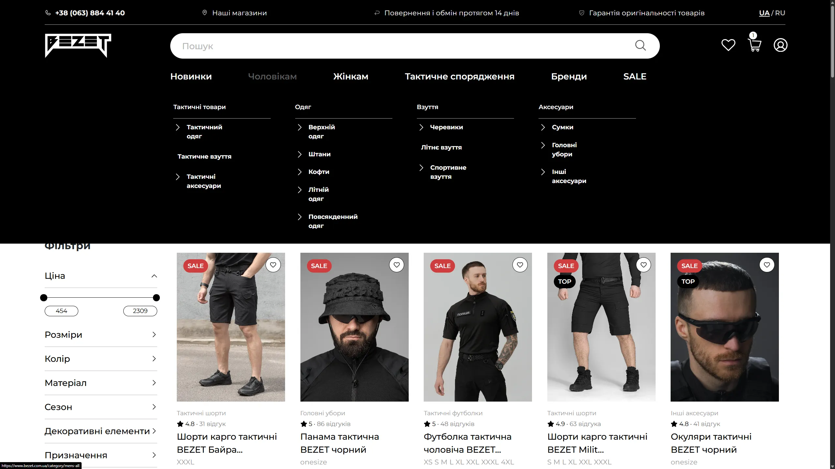
Task: Open the Штани submenu link
Action: (x=319, y=154)
